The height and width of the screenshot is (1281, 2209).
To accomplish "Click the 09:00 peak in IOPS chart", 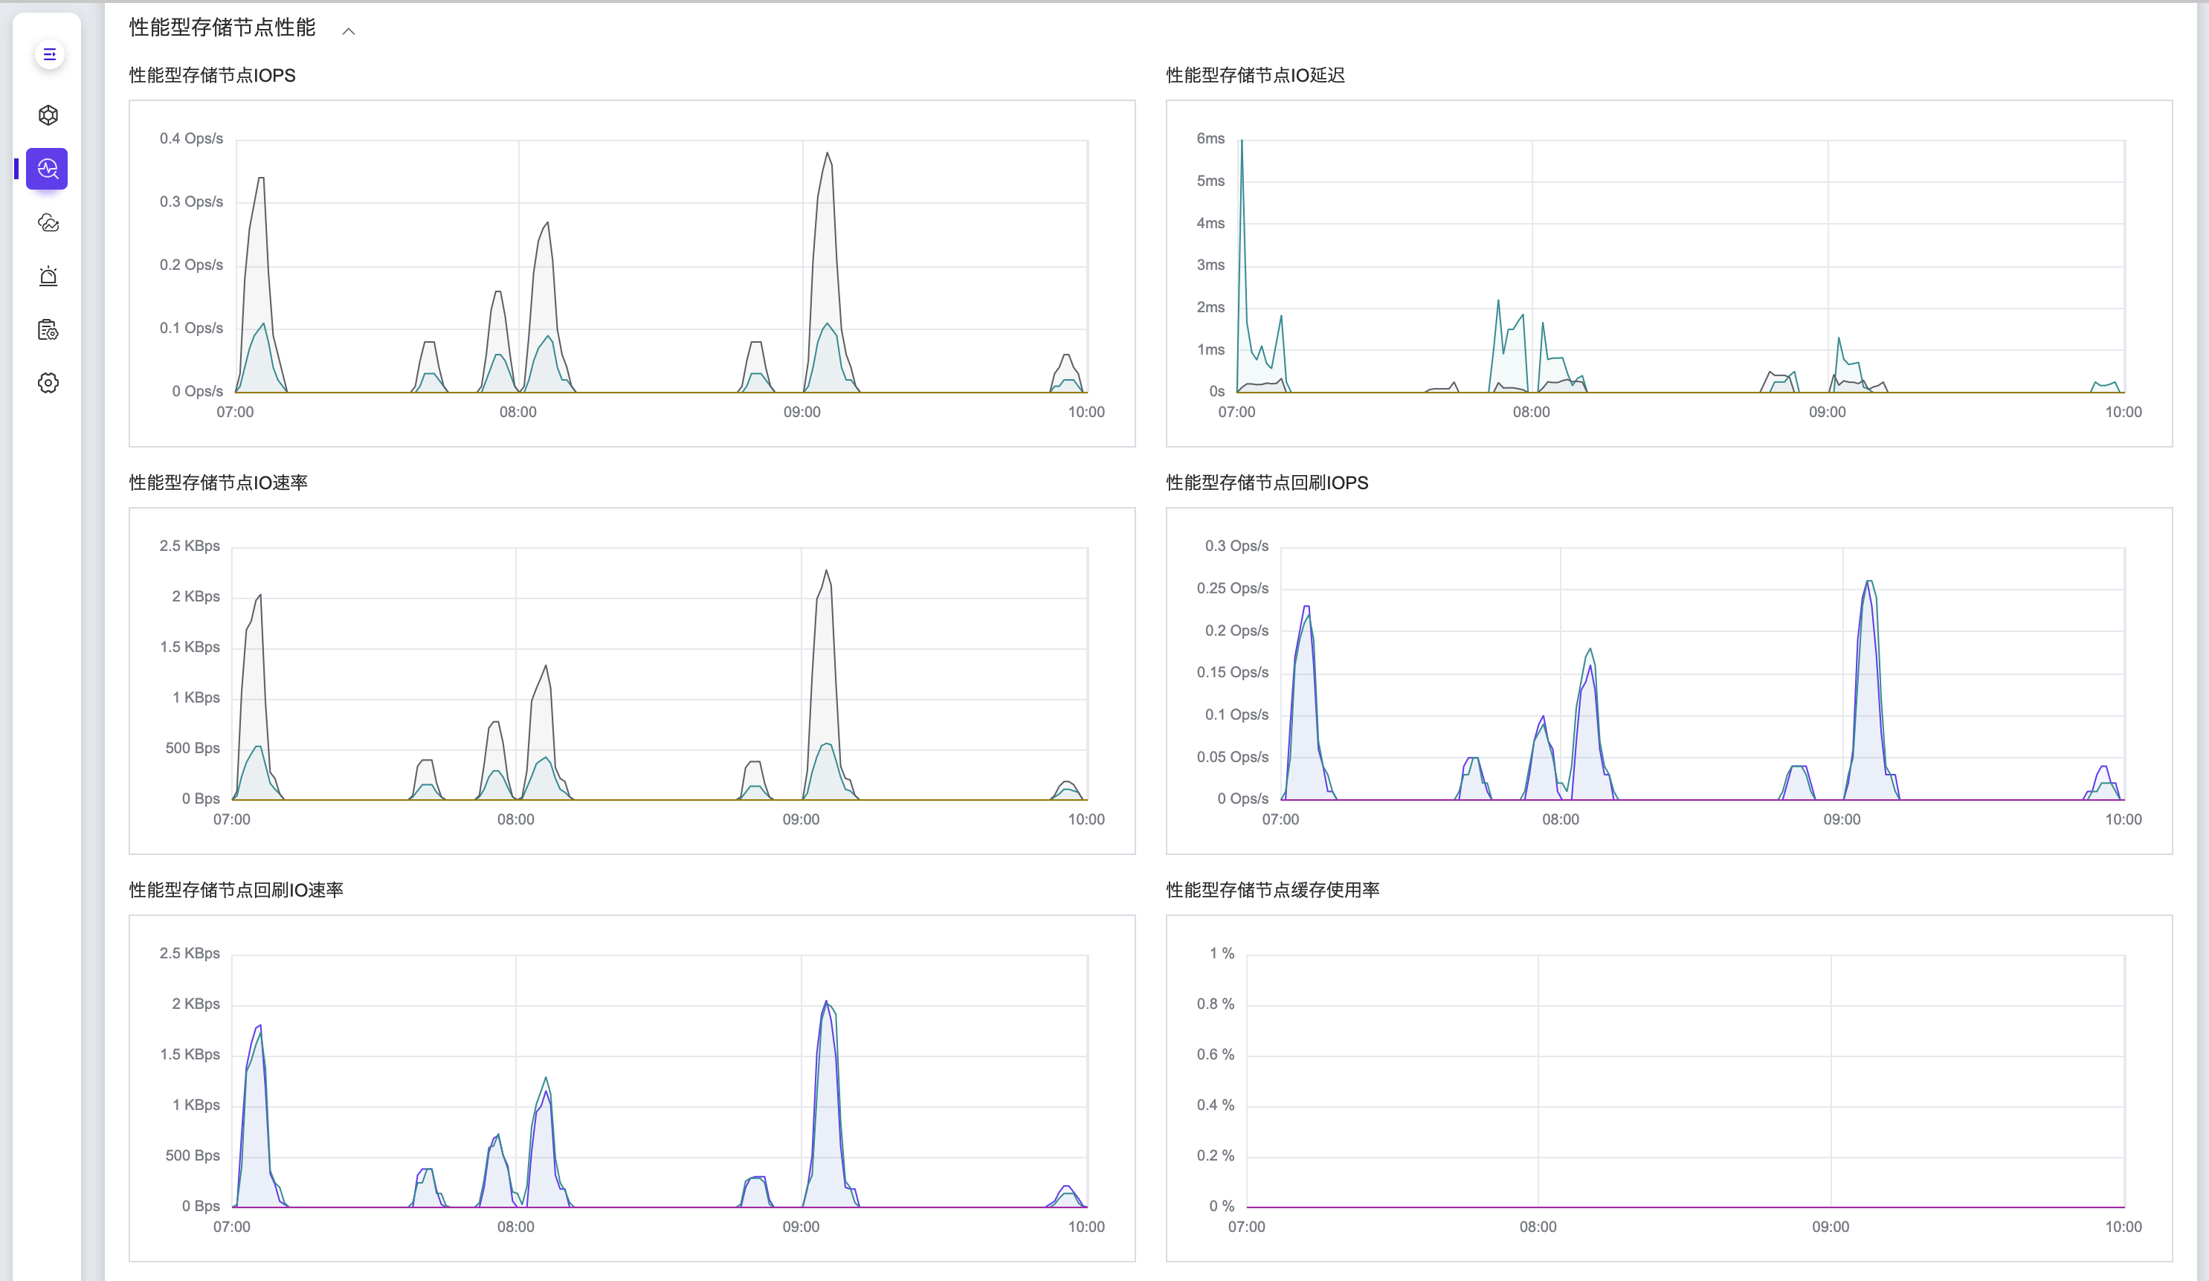I will (827, 155).
